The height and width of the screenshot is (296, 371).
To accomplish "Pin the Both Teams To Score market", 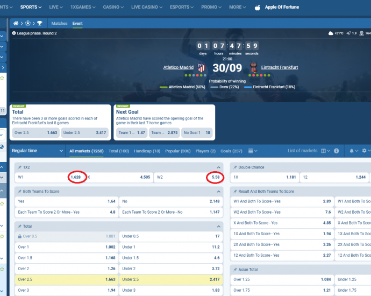I will (20, 192).
